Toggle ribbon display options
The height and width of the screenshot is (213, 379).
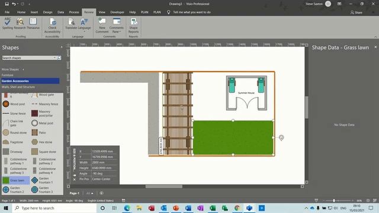339,4
